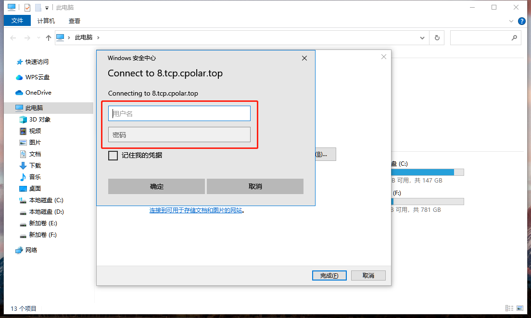Viewport: 531px width, 318px height.
Task: Open the address bar history dropdown
Action: pos(422,37)
